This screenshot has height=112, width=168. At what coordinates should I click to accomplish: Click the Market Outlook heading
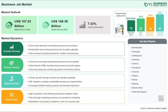pos(11,12)
